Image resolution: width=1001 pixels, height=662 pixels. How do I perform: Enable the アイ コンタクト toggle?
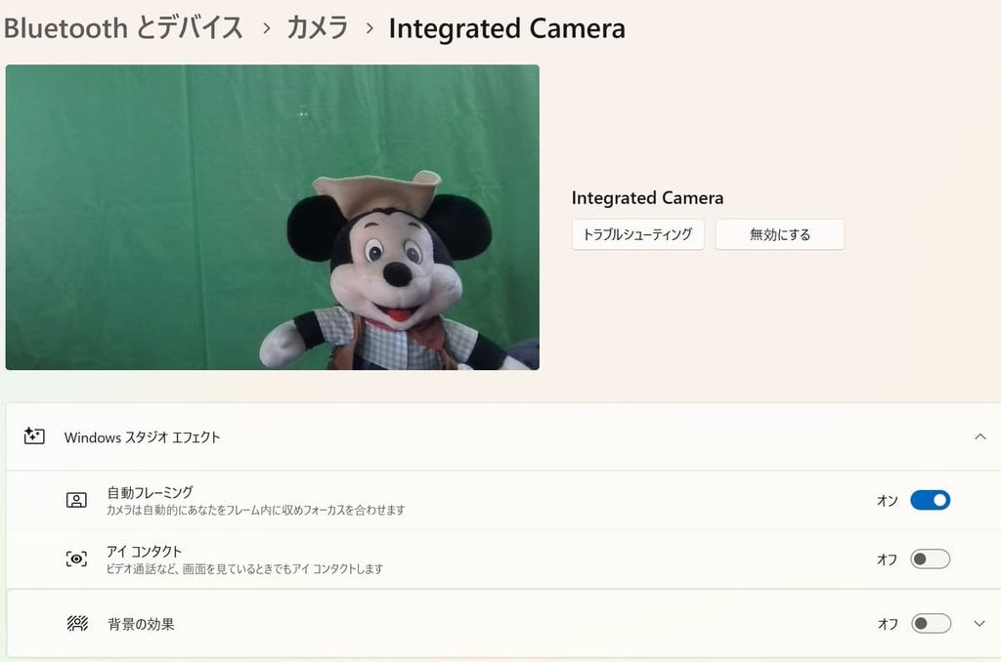pyautogui.click(x=931, y=559)
